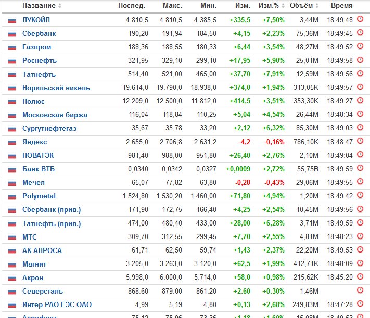The width and height of the screenshot is (370, 318).
Task: Open the Банк ВТБ stock link
Action: 39,169
